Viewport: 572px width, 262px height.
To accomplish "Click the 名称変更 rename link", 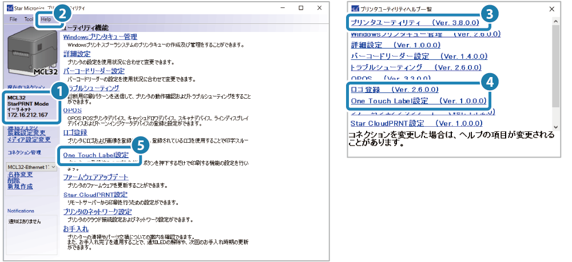I will 20,175.
